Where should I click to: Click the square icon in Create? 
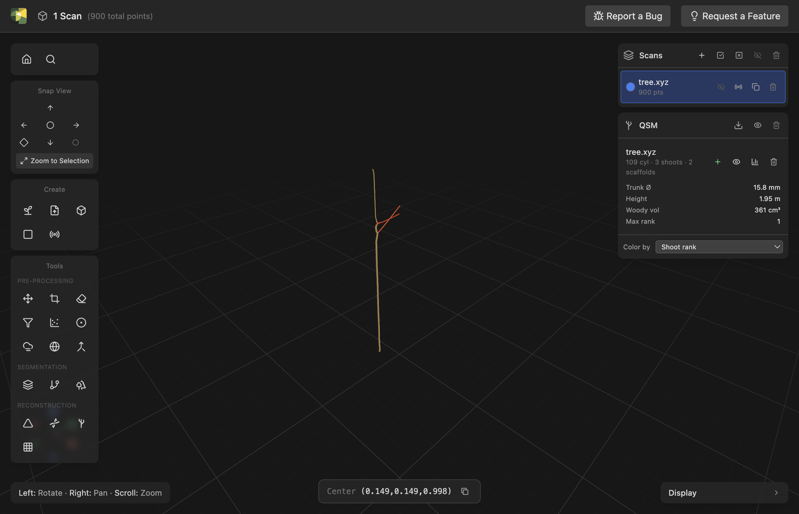tap(28, 234)
